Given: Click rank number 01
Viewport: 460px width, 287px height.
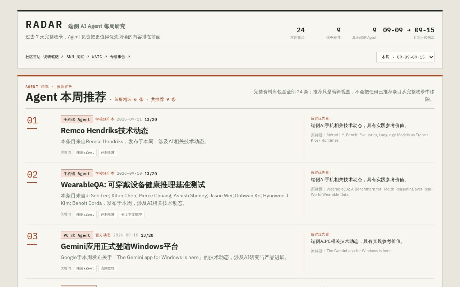Looking at the screenshot, I should [x=32, y=121].
